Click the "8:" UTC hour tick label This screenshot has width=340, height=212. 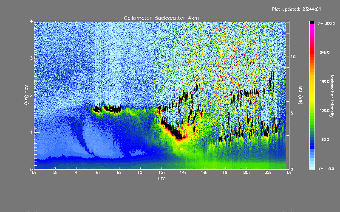tap(119, 173)
